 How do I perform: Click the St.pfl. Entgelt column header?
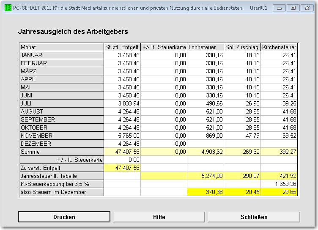pos(122,47)
